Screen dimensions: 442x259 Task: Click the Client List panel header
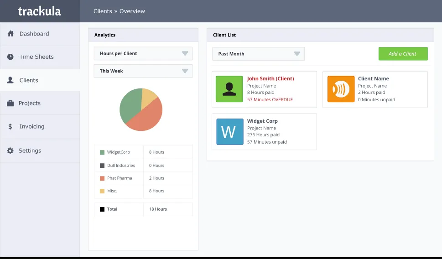tap(320, 35)
